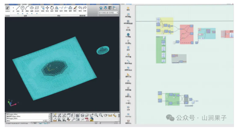Expand the dropdown arrow under polygon tool

(x=37, y=14)
